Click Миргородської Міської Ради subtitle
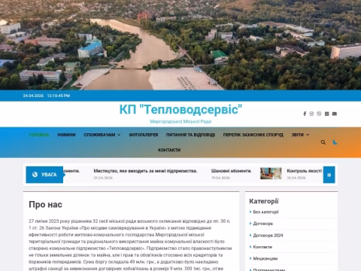This screenshot has width=361, height=271. (180, 121)
